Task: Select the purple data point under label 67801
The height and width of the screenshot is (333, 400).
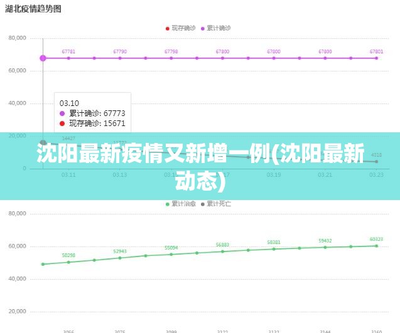Action: 377,58
